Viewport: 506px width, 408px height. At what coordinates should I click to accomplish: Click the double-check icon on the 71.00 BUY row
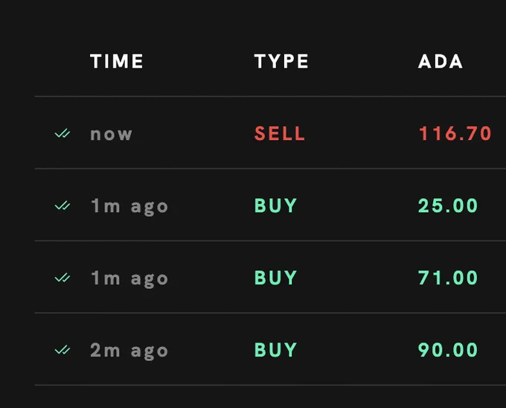63,278
